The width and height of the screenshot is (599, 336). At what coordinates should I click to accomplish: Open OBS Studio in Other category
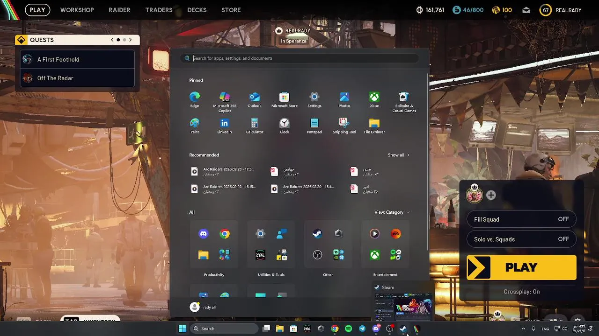[317, 255]
